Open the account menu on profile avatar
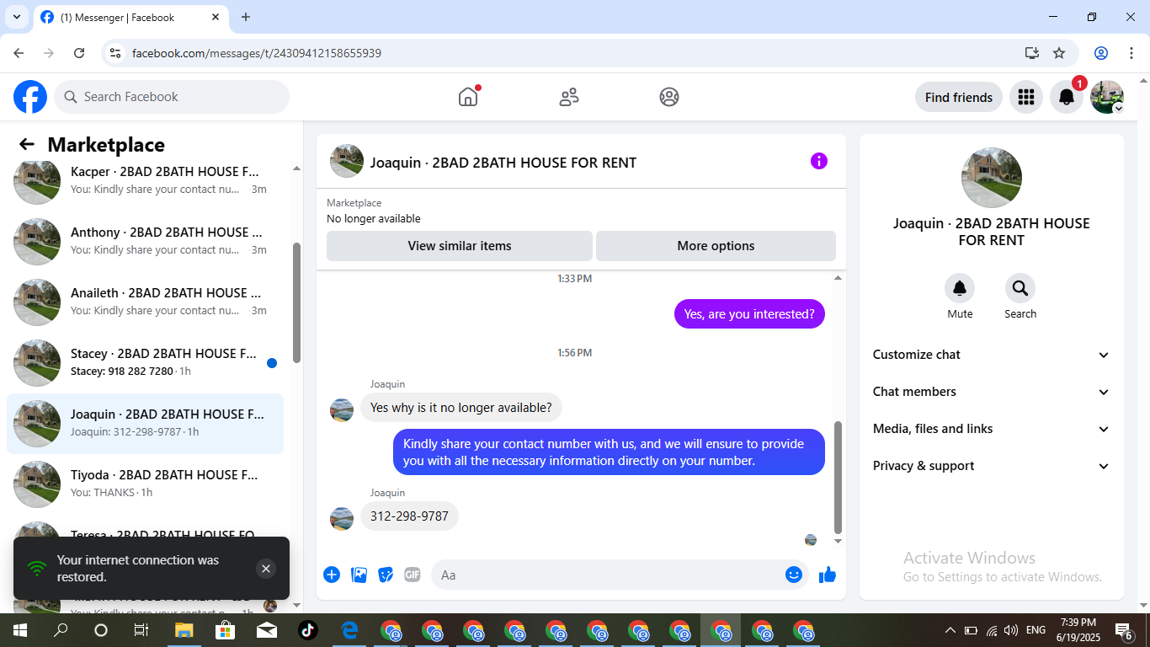The image size is (1150, 647). tap(1107, 97)
